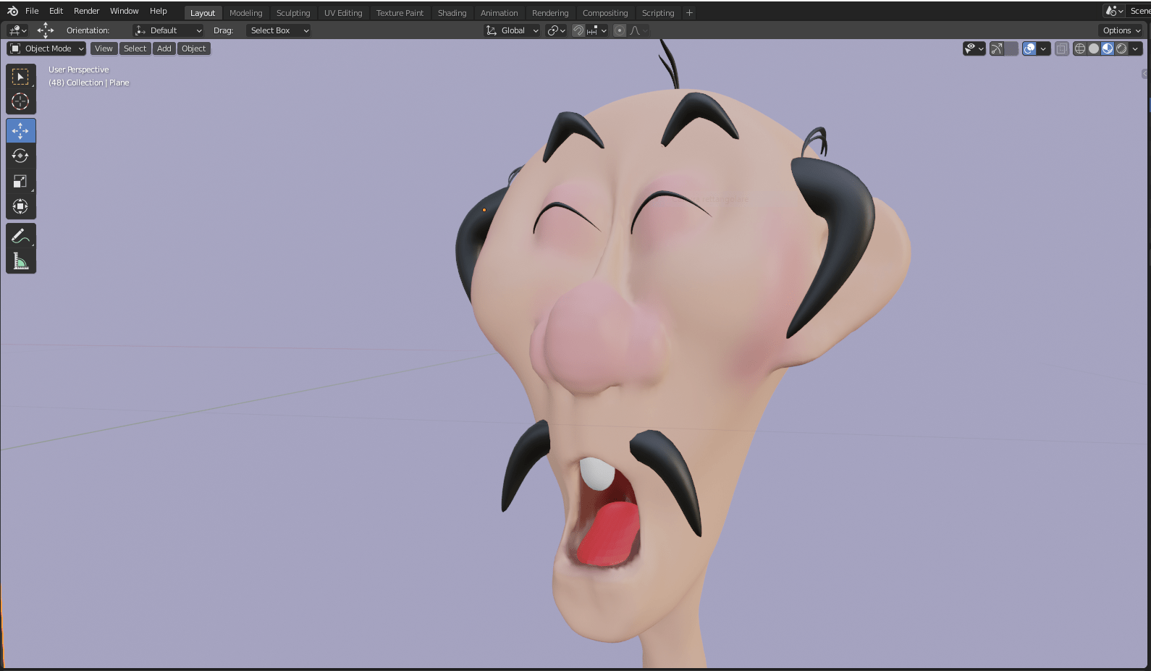Activate the Transform tool
The width and height of the screenshot is (1151, 671).
[x=20, y=207]
